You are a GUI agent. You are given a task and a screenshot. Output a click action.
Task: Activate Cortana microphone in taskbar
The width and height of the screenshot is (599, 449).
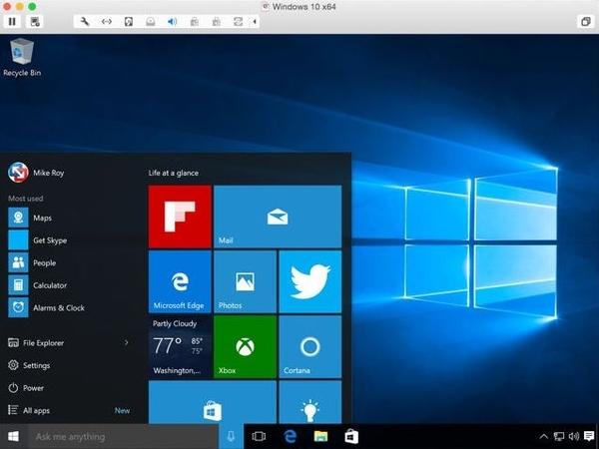point(231,436)
